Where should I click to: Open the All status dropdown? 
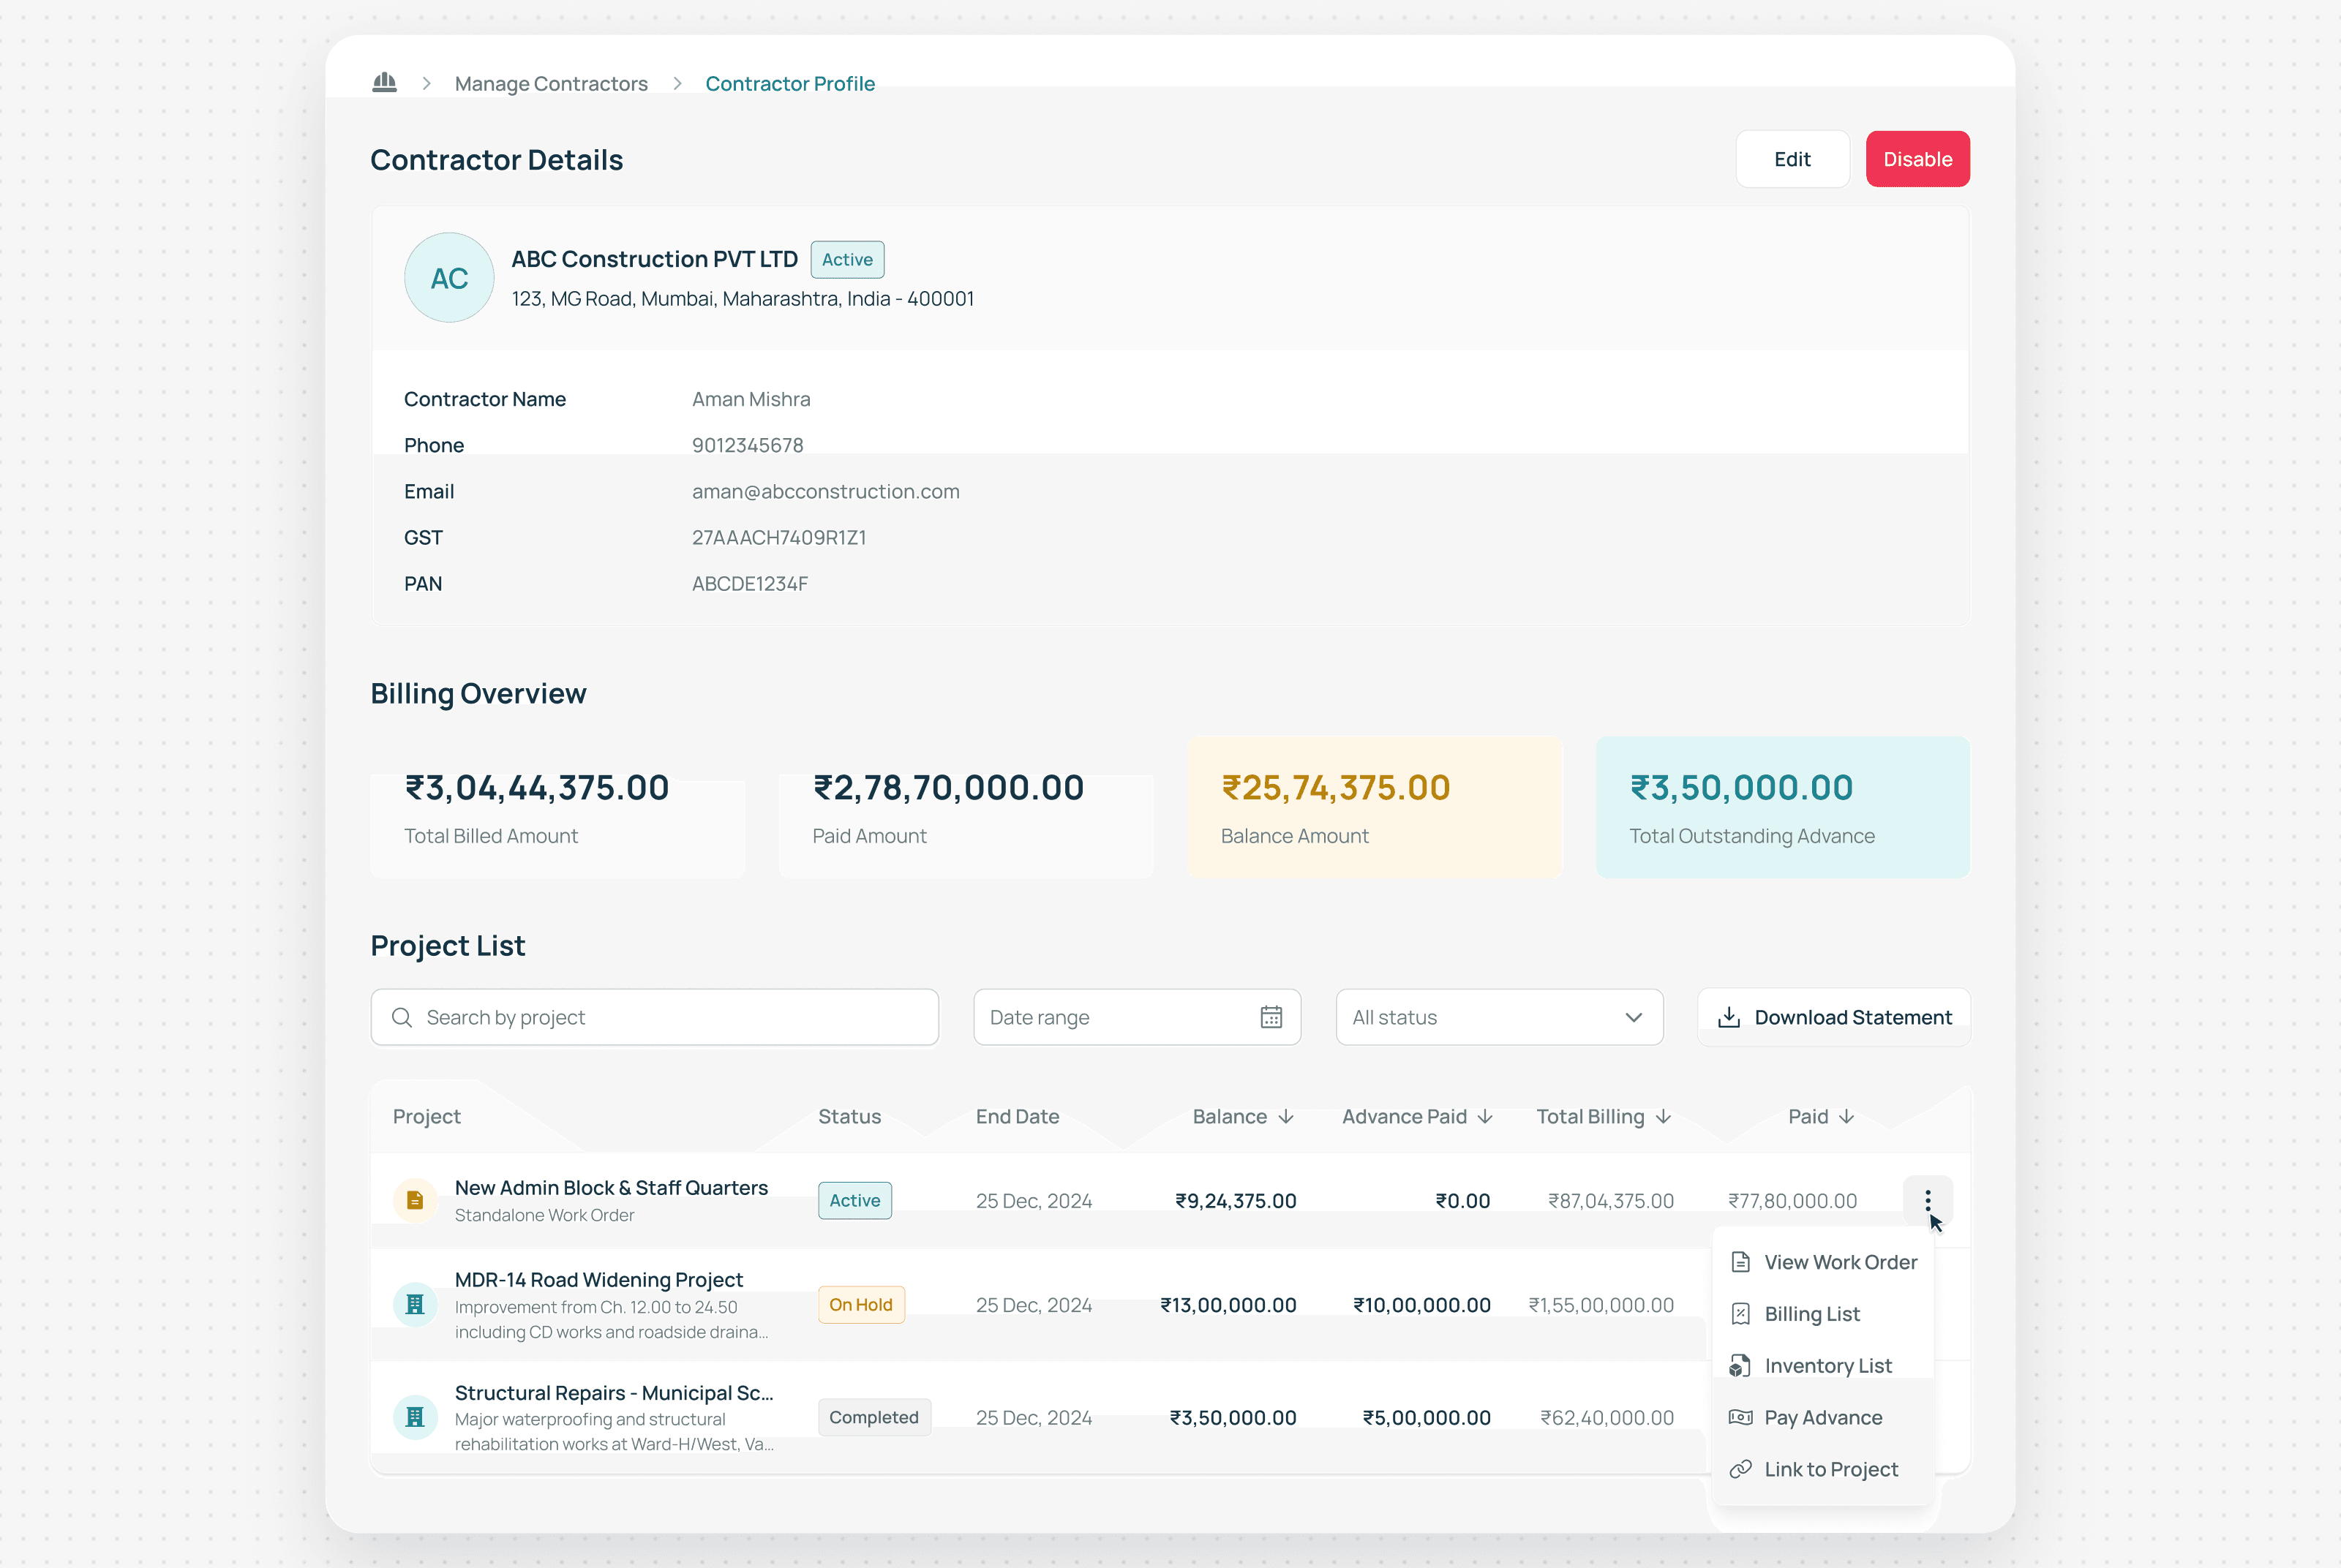pos(1499,1017)
